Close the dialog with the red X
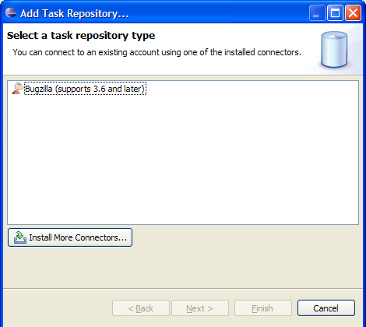Viewport: 366px width, 327px height. coord(353,12)
